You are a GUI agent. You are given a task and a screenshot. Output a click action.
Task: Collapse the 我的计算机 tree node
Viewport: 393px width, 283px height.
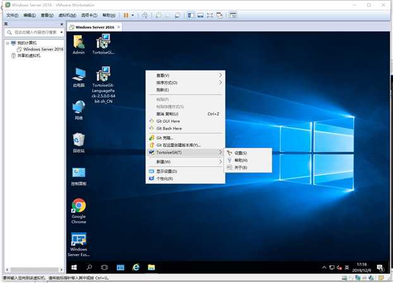[8, 43]
